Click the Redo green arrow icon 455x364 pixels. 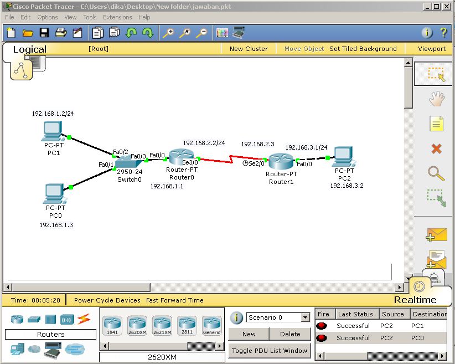[x=148, y=33]
